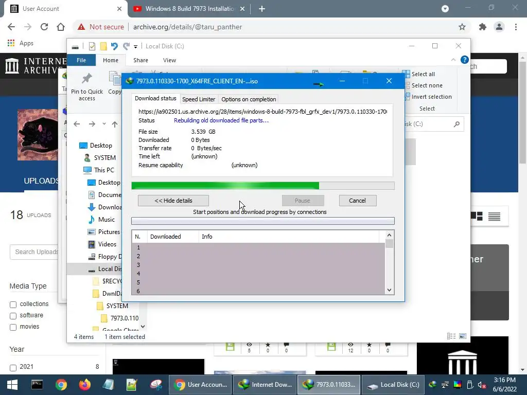Select the Download status tab
Screen dimensions: 527x395
tap(155, 98)
